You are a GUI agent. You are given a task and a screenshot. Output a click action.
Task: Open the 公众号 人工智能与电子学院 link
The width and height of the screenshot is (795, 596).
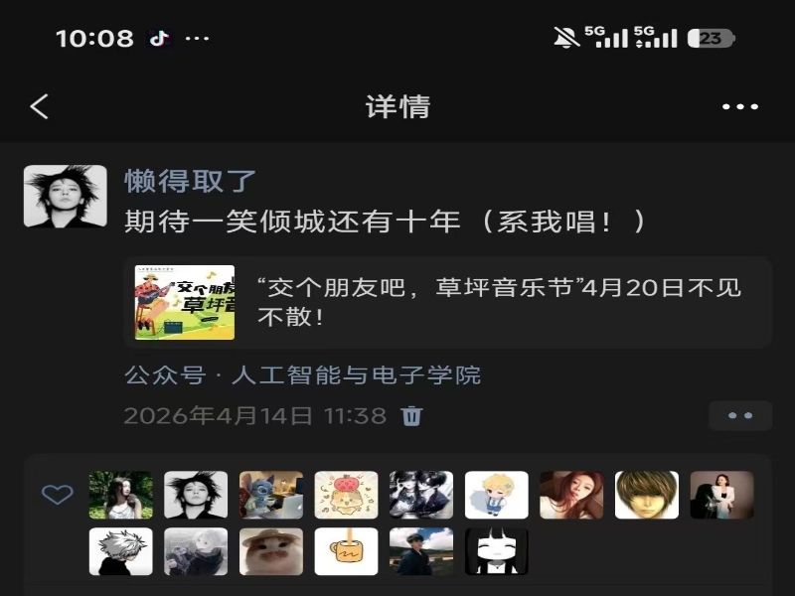point(303,375)
